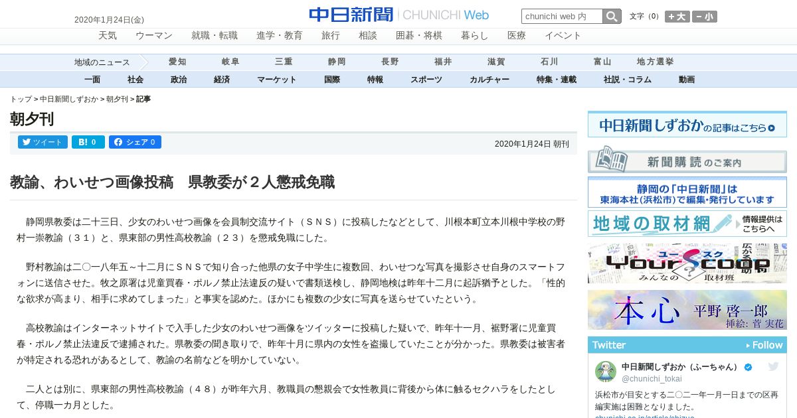
Task: Open 特報 special report section
Action: tap(375, 80)
